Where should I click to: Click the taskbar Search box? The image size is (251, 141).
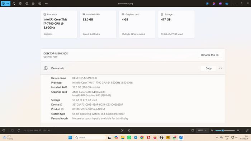(x=90, y=137)
